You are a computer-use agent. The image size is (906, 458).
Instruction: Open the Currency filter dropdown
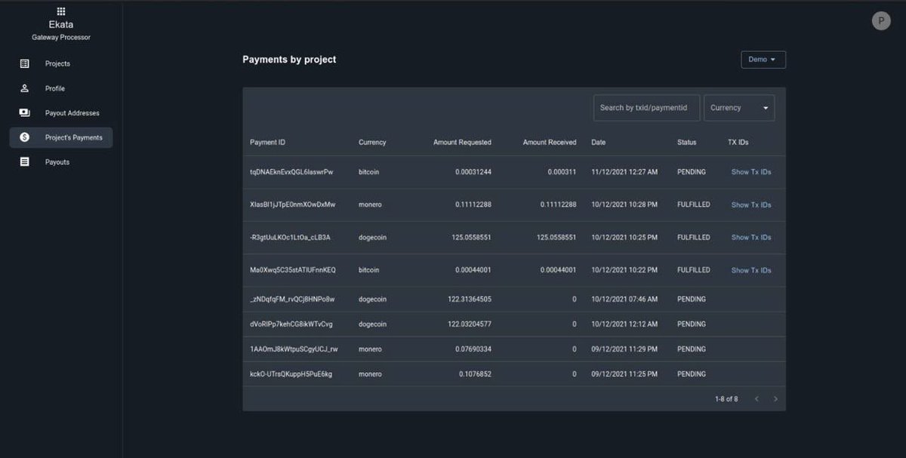pyautogui.click(x=738, y=107)
